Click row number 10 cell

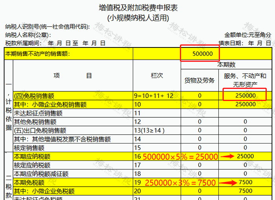pyautogui.click(x=157, y=105)
